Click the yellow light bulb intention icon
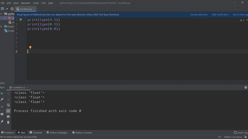 (x=30, y=47)
